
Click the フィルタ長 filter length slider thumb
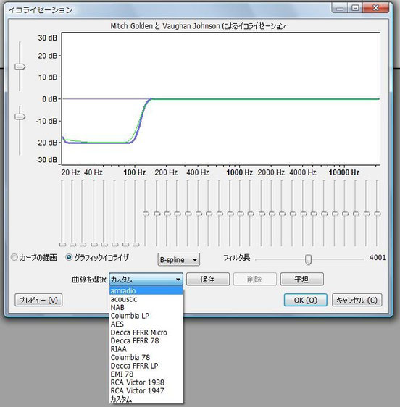[x=308, y=259]
